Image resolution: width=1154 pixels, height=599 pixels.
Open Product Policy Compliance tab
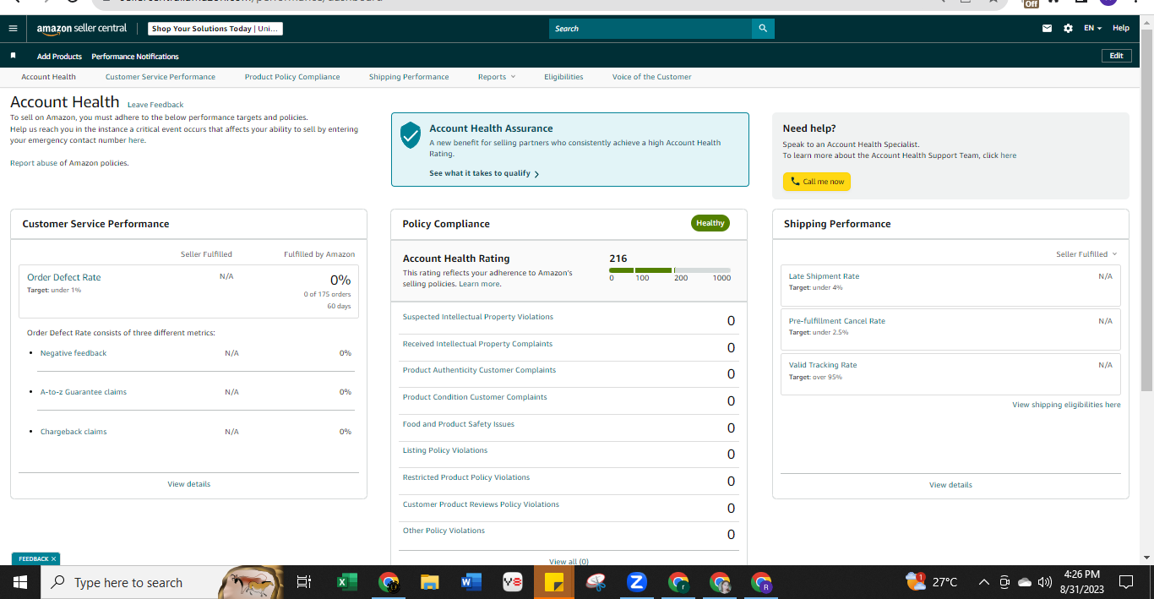coord(292,77)
